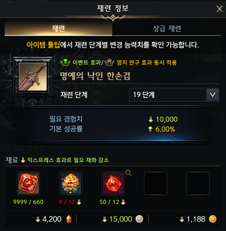Click the 익스프레스 효과로 필요 재화 감소 notice
This screenshot has height=231, width=226.
68,160
